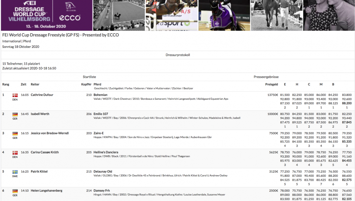Click the Reiter column header
355x201 pixels.
(35, 85)
